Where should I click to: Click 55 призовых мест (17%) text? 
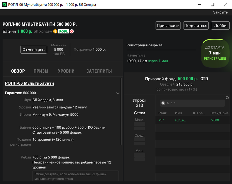point(177,89)
